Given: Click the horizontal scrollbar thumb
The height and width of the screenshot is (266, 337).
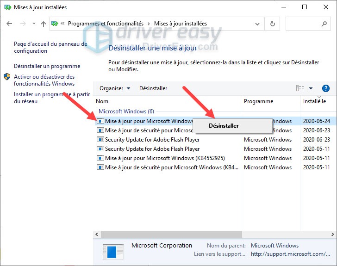Looking at the screenshot, I should tap(171, 234).
